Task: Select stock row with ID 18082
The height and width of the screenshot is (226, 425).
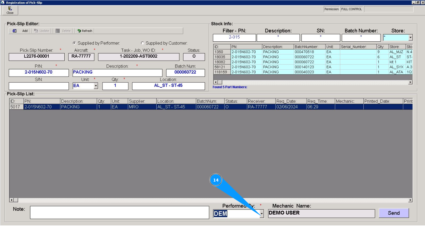Action: pos(313,62)
